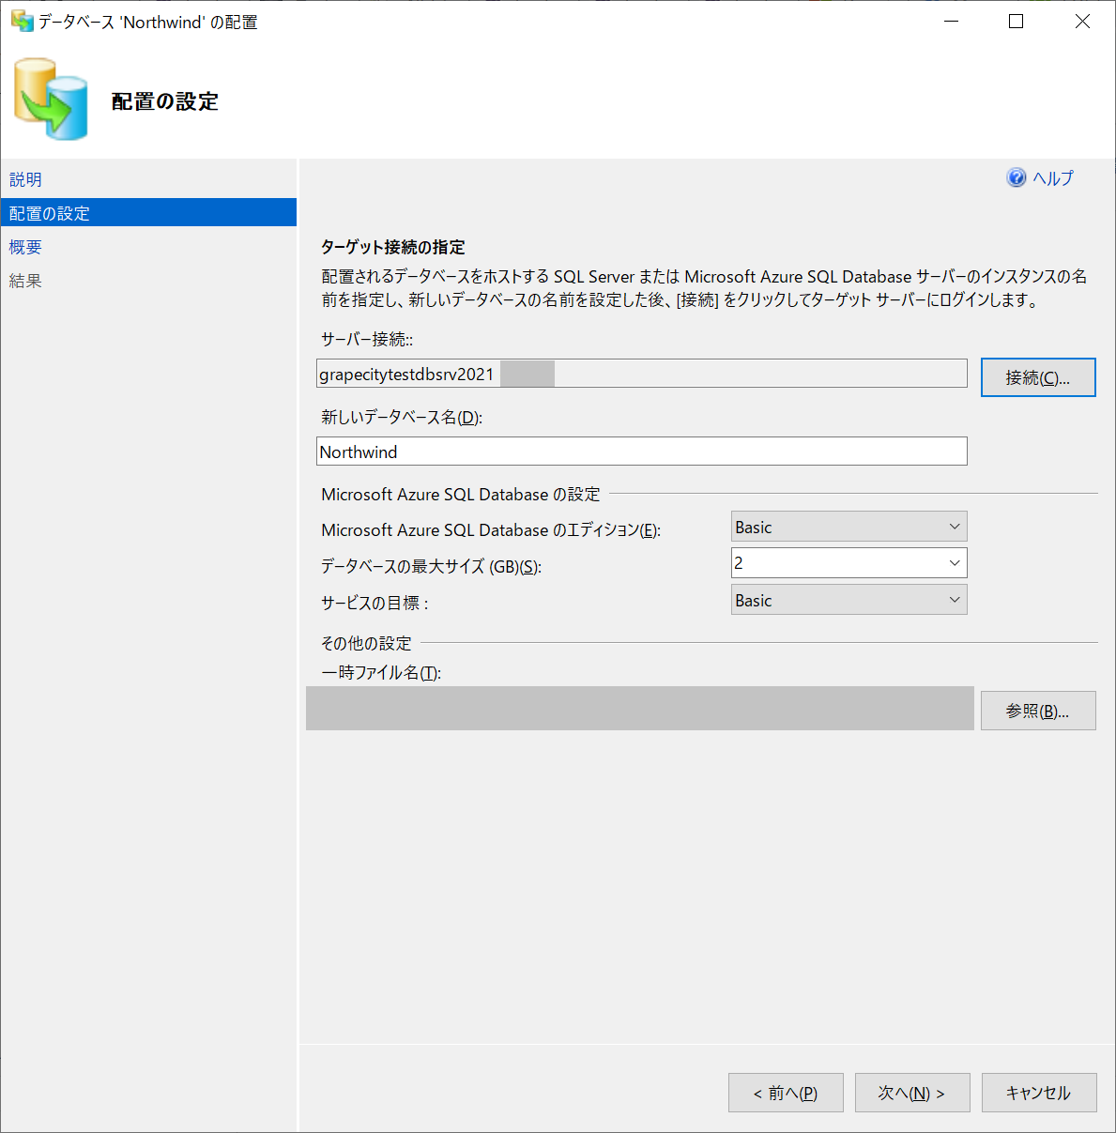Go back with the 前へ(P) button

pyautogui.click(x=786, y=1093)
